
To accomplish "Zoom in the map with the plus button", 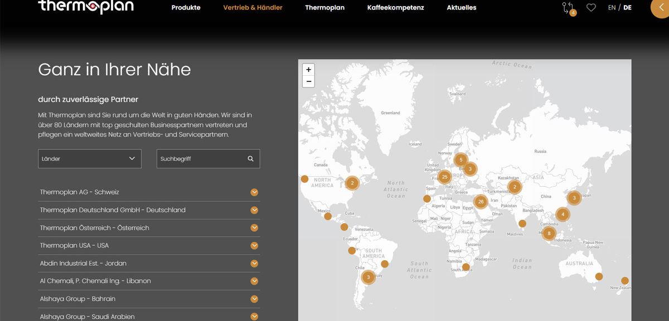I will pyautogui.click(x=308, y=70).
